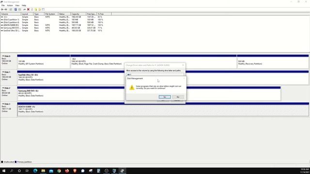This screenshot has width=310, height=174.
Task: Sort by the File System column header
Action: point(51,14)
